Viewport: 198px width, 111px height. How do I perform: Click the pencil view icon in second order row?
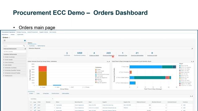[x=35, y=108]
